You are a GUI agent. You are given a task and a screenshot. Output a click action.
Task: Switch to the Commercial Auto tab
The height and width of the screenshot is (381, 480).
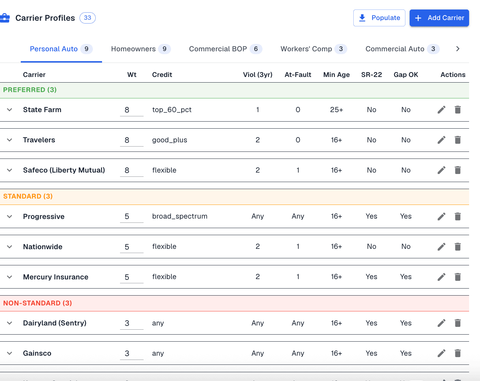click(x=403, y=49)
